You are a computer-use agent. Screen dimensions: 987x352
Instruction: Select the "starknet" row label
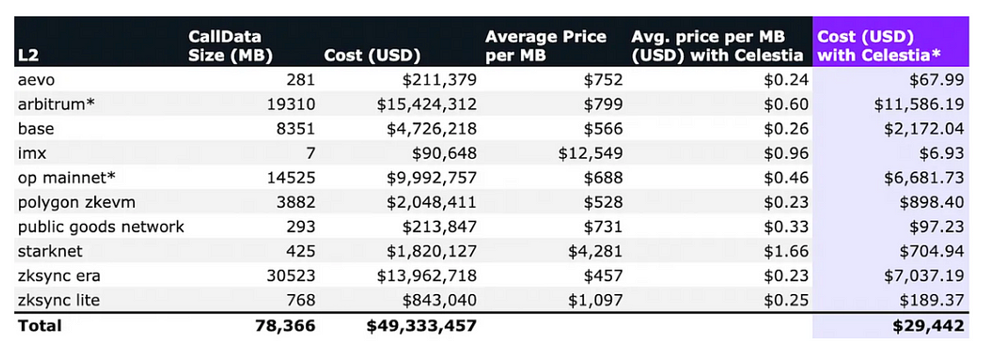pyautogui.click(x=50, y=251)
